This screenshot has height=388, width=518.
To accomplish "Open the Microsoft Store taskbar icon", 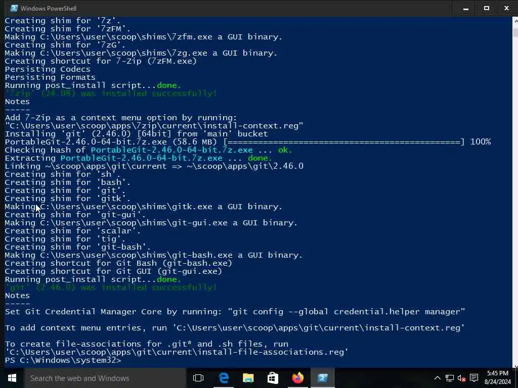I will point(273,378).
